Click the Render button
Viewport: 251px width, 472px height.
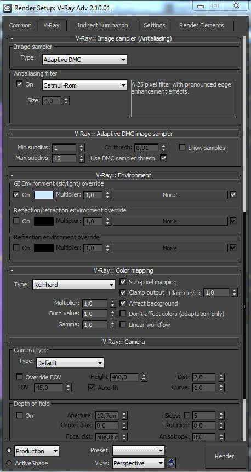click(x=224, y=456)
